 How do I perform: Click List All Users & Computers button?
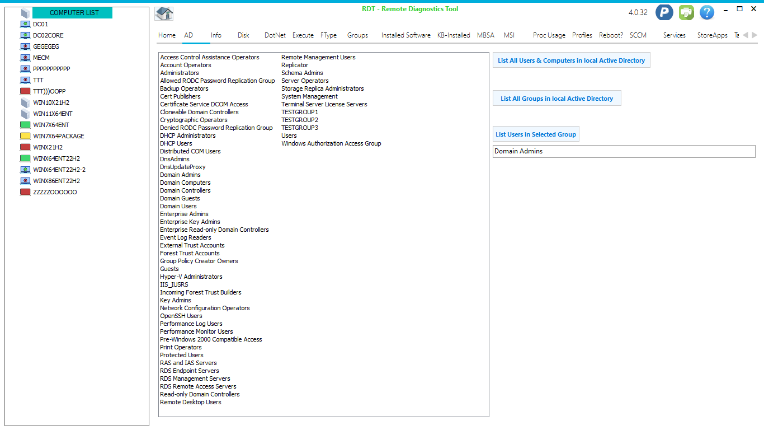coord(571,60)
